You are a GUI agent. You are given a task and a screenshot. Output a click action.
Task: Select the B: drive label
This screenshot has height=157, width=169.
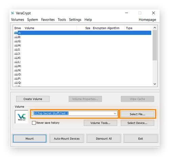[19, 37]
